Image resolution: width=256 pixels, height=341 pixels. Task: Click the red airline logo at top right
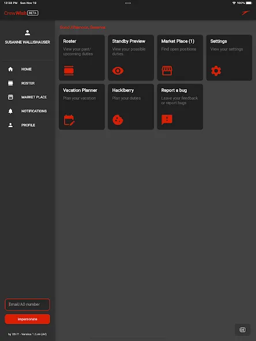[245, 13]
